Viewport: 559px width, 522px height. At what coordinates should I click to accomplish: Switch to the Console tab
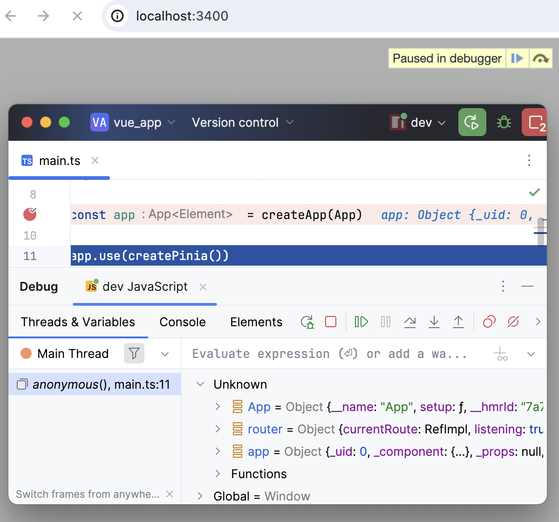coord(182,322)
